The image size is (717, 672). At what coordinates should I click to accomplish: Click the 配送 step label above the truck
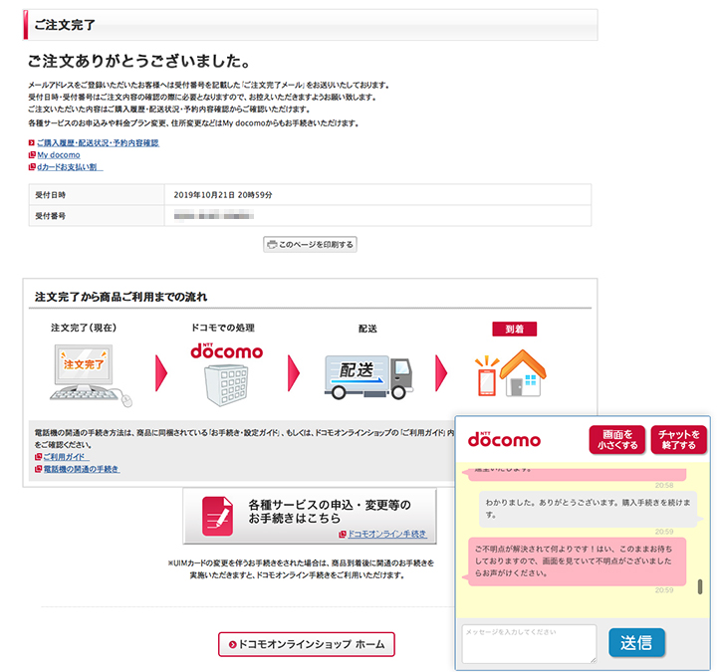[367, 329]
